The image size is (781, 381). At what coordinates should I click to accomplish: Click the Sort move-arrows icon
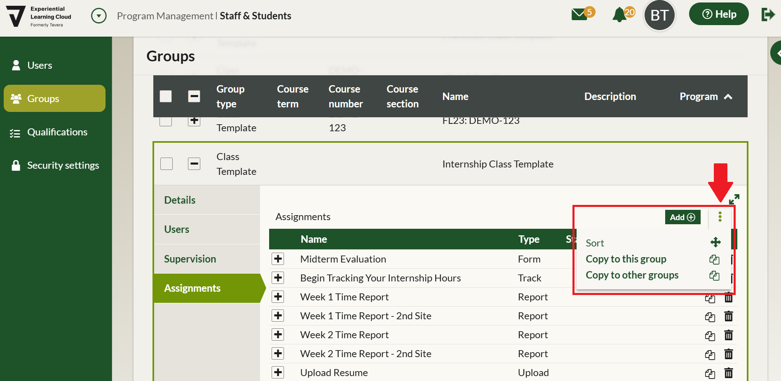coord(715,242)
